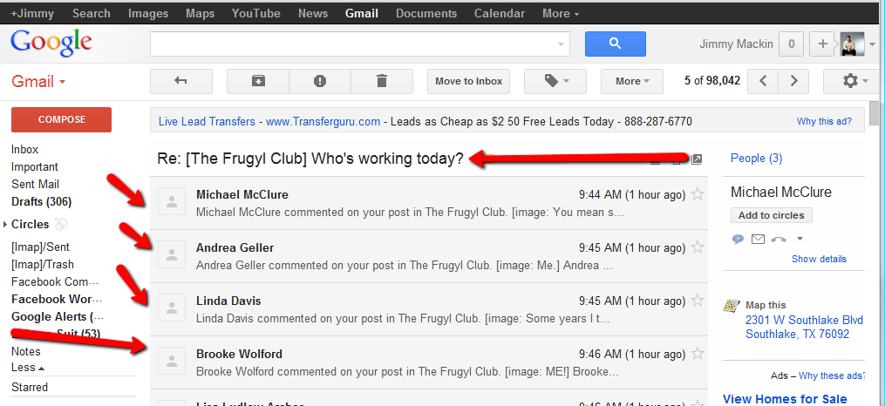
Task: Click the blue search magnifier button
Action: click(615, 44)
